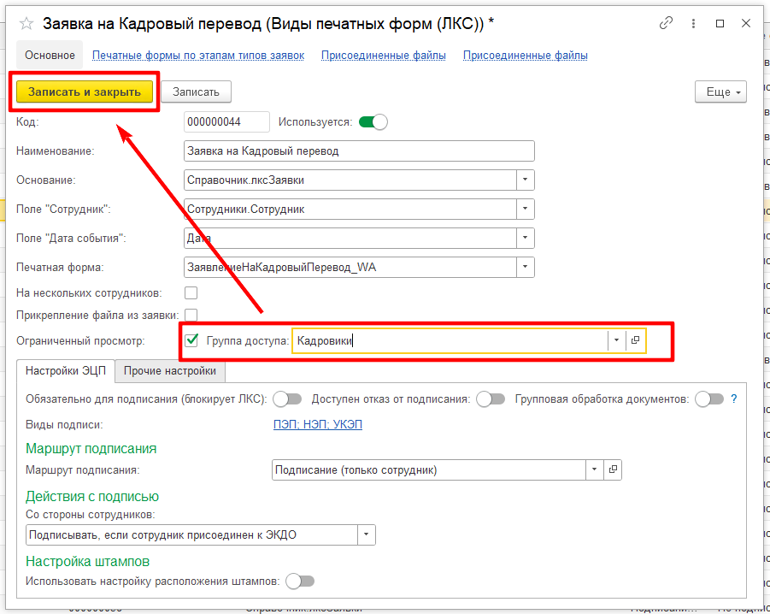
Task: Add form to favorites with star icon
Action: coord(25,24)
